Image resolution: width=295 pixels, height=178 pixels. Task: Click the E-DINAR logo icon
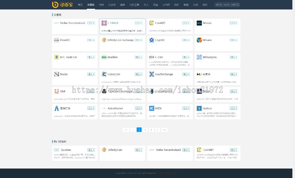104,23
